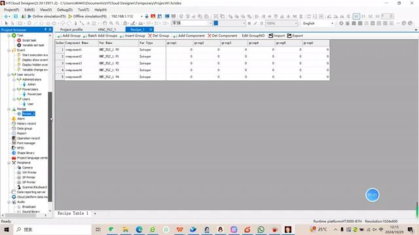Screen dimensions: 419x235
Task: Click the Edit GroupNO button
Action: (x=253, y=35)
